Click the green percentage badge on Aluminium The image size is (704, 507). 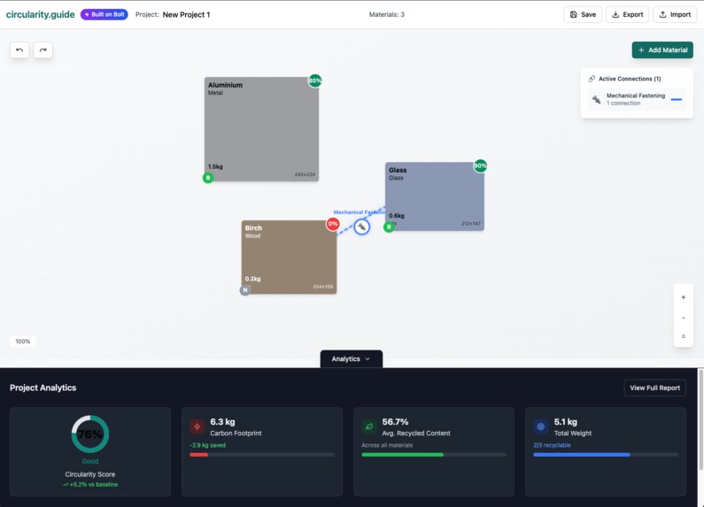pos(314,81)
